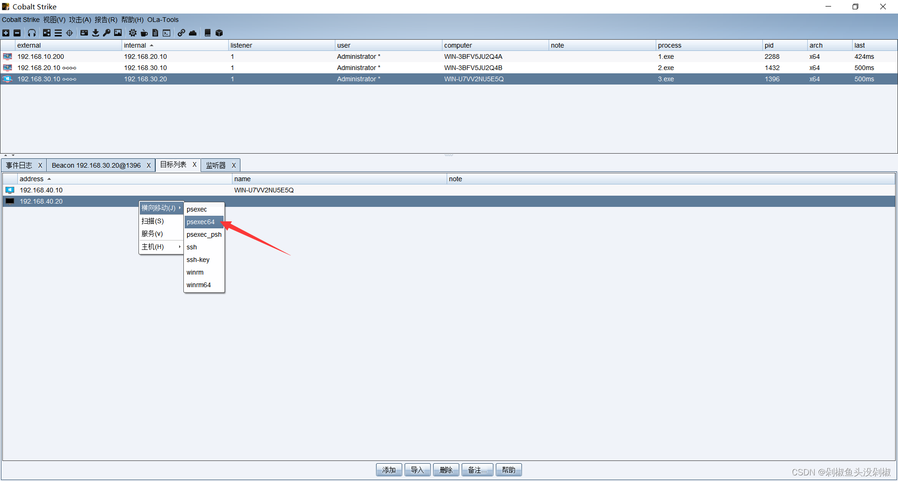This screenshot has height=481, width=898.
Task: Click the book help icon in toolbar
Action: (x=208, y=33)
